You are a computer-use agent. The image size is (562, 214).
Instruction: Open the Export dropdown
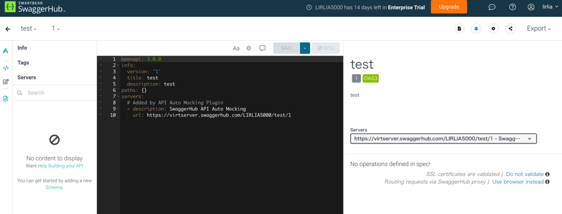pyautogui.click(x=539, y=29)
